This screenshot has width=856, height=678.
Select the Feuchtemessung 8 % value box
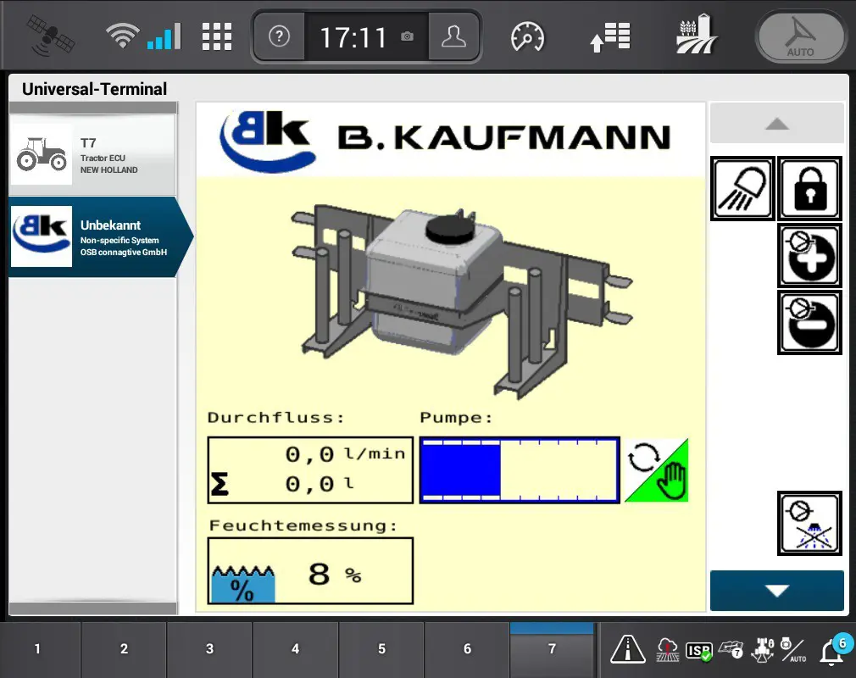pyautogui.click(x=310, y=570)
